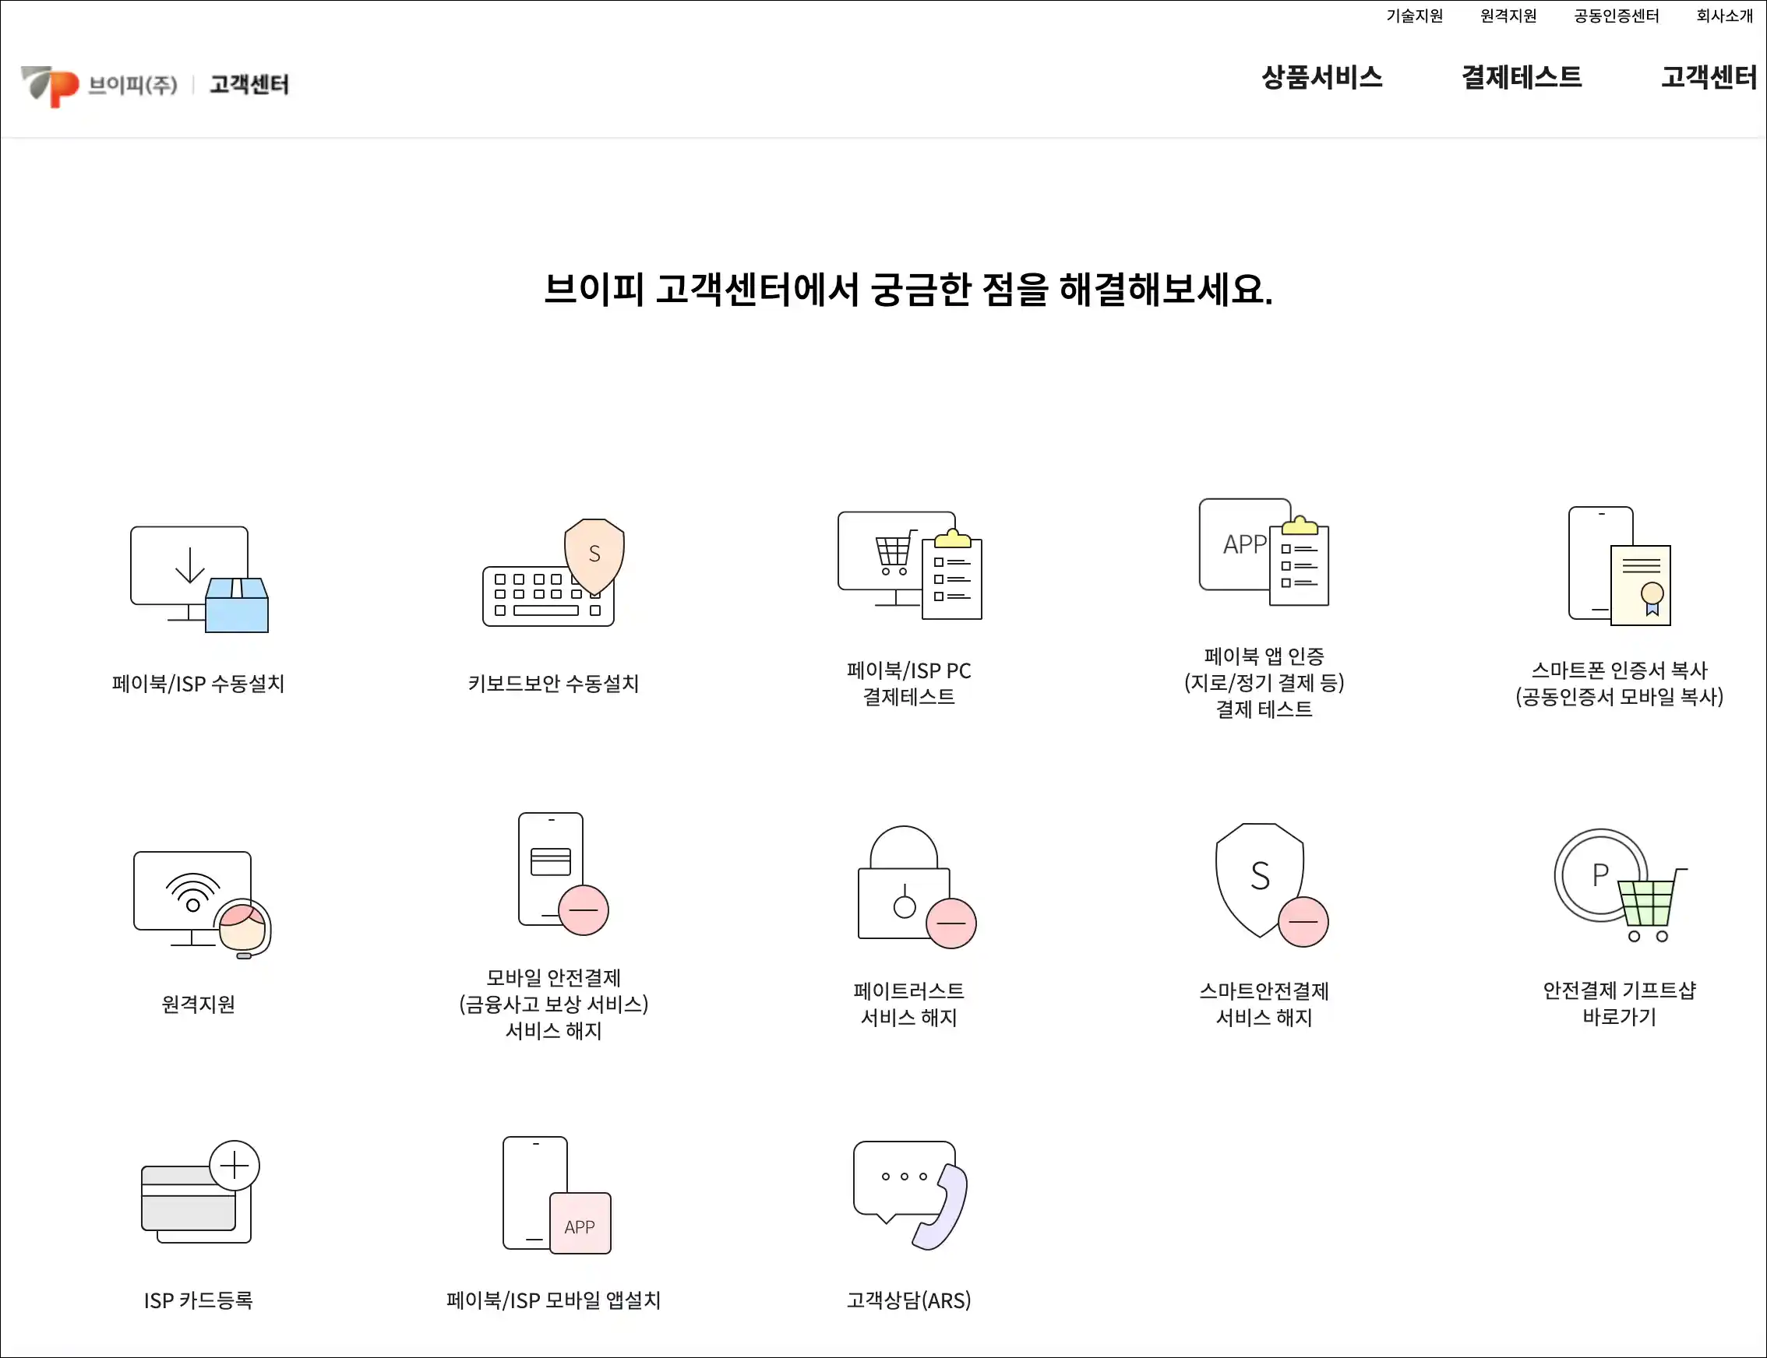
Task: Open the 페이북/ISP 모바일 앱설치 phone APP icon
Action: tap(557, 1195)
